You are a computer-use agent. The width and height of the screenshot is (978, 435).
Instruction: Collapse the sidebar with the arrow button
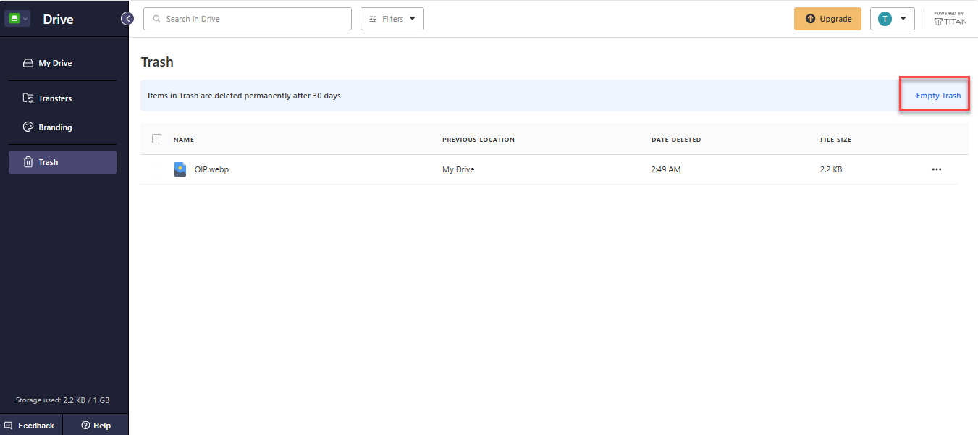127,19
